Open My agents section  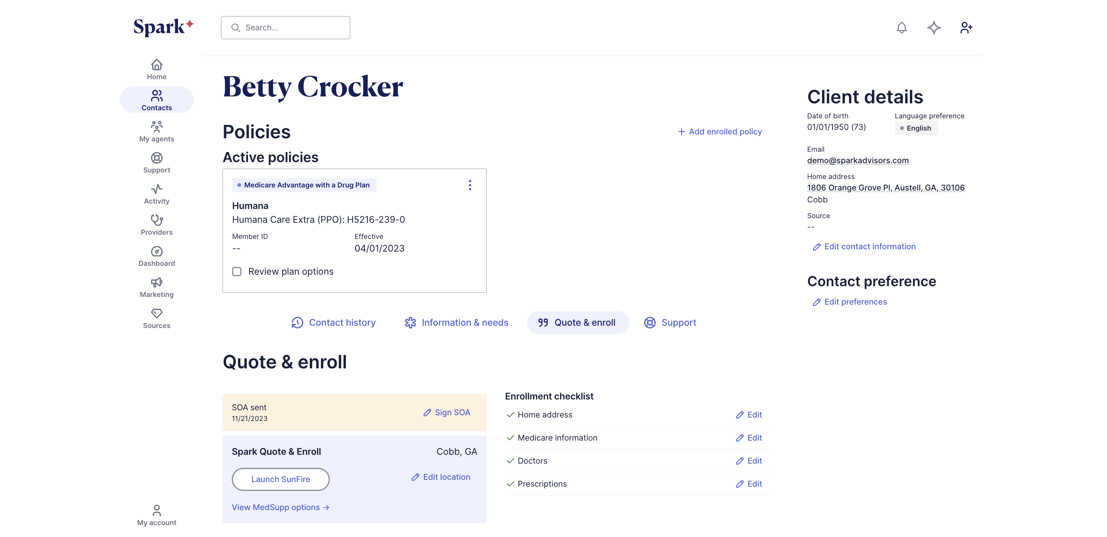click(156, 131)
